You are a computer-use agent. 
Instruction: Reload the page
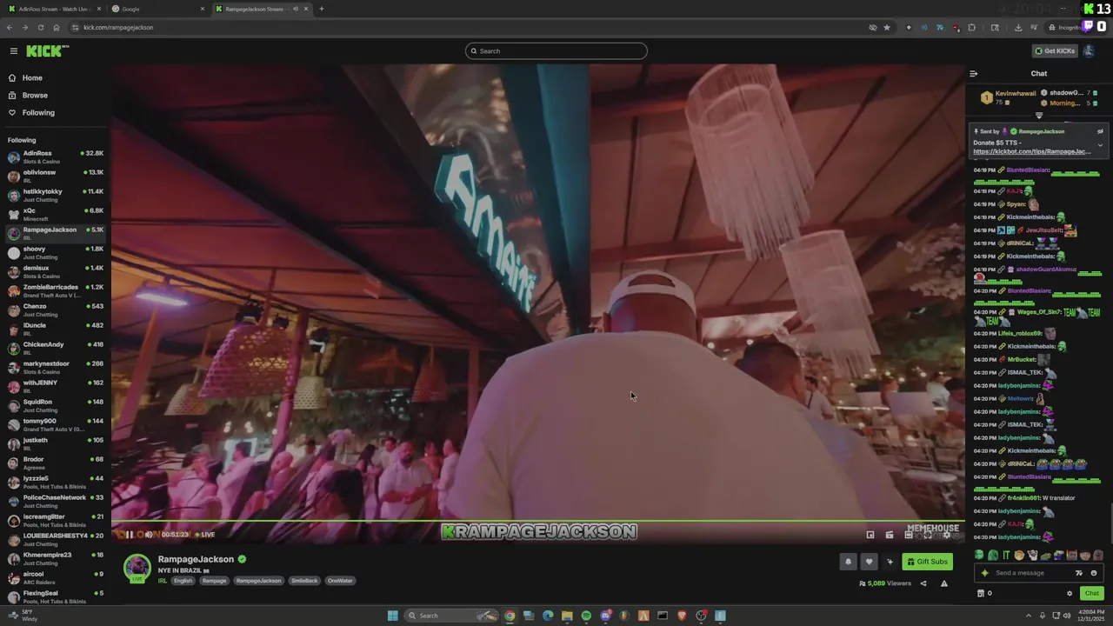[41, 28]
